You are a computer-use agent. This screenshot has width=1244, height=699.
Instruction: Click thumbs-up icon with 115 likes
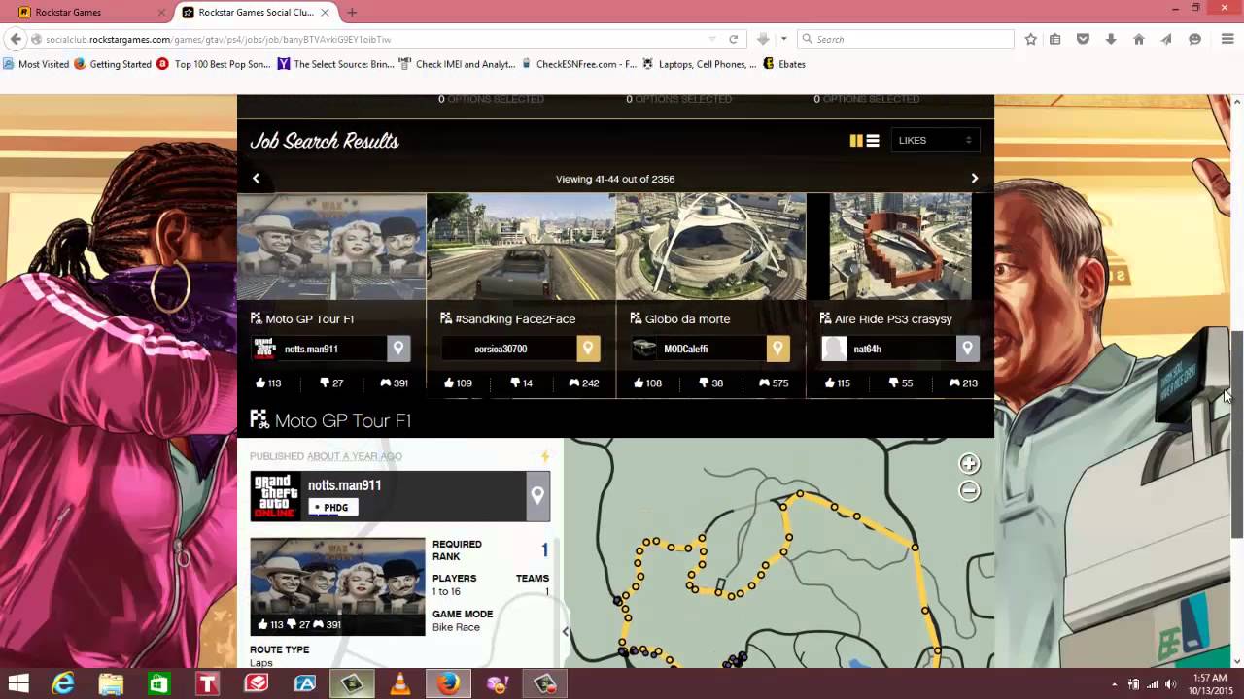click(828, 383)
